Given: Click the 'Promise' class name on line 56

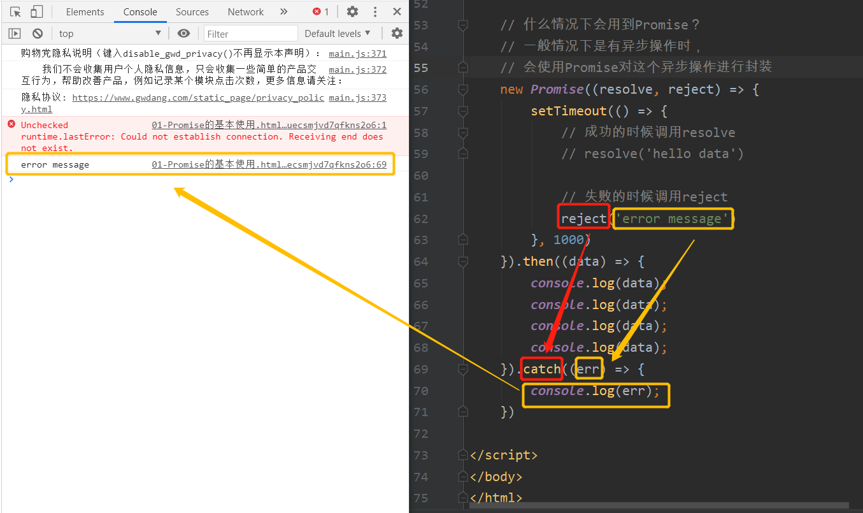Looking at the screenshot, I should click(x=557, y=89).
